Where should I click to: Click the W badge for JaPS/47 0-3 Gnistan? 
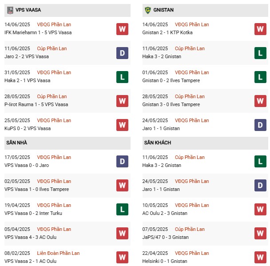coord(260,234)
